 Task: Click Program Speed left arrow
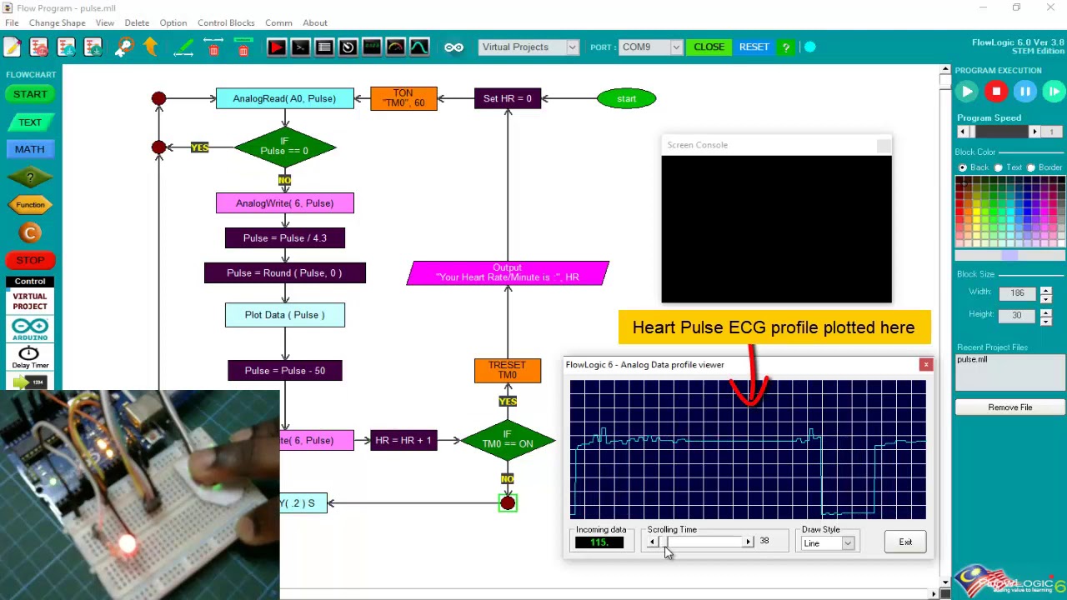(x=963, y=132)
